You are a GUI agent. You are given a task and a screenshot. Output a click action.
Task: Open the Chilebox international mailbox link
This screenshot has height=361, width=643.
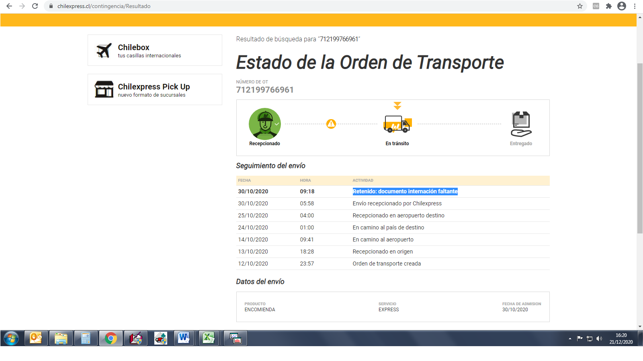155,50
